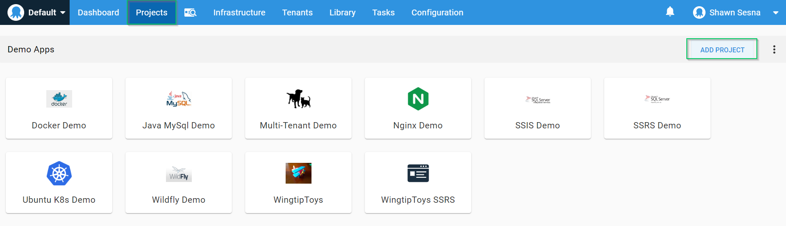Click the WingtipToys SSRS window icon
Screen dimensions: 786x226
click(x=418, y=173)
